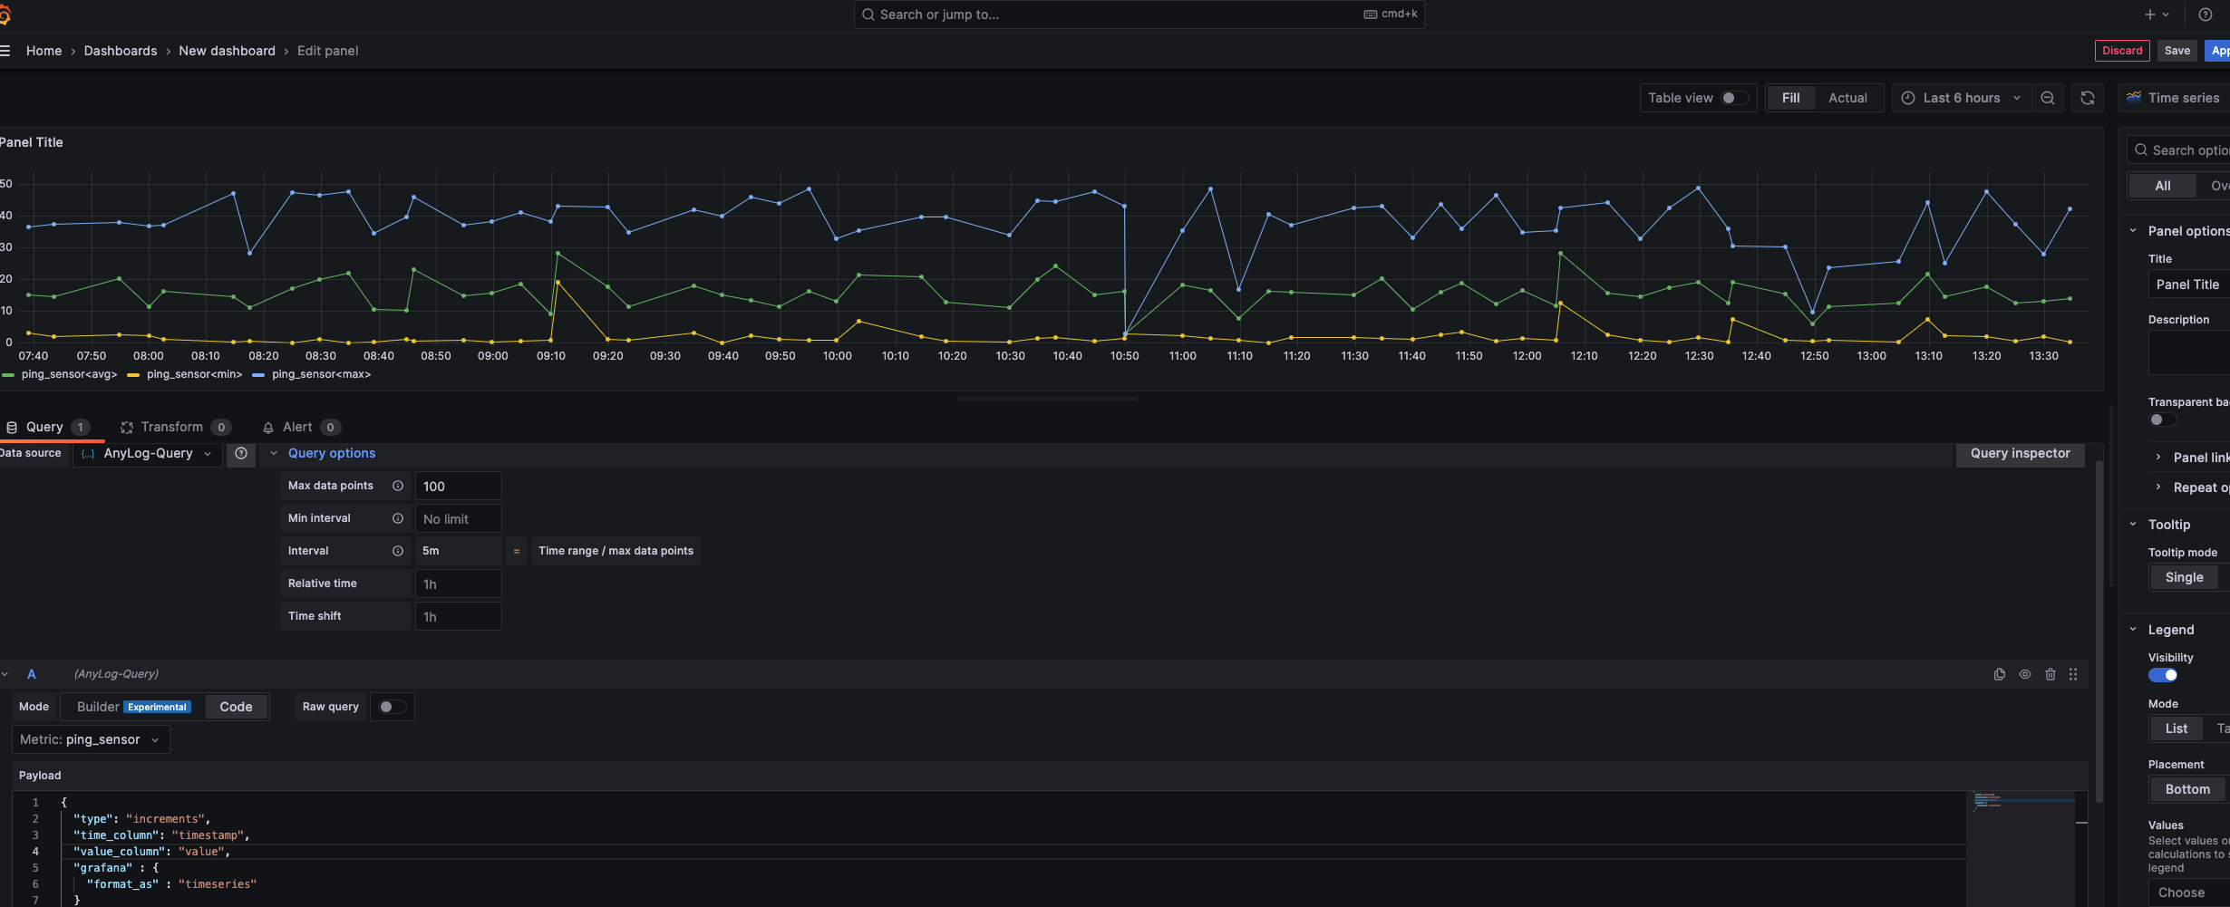Open the help question-mark icon
This screenshot has width=2230, height=907.
[2206, 14]
